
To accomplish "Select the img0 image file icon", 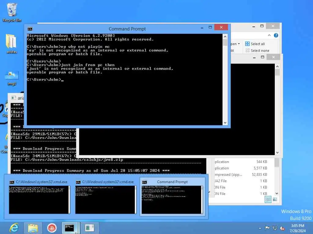I will [x=12, y=78].
